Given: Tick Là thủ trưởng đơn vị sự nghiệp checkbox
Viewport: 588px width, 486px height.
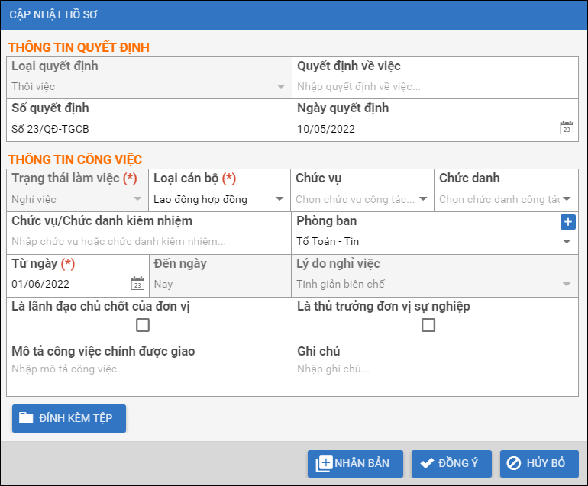Looking at the screenshot, I should point(428,326).
